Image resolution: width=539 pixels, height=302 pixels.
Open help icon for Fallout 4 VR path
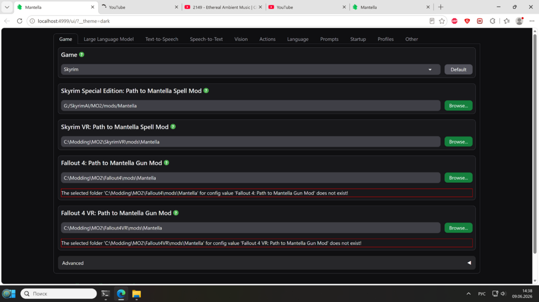176,213
